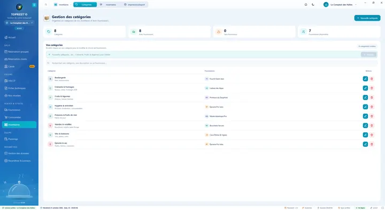Delete the Viandes & volailles category

click(372, 125)
